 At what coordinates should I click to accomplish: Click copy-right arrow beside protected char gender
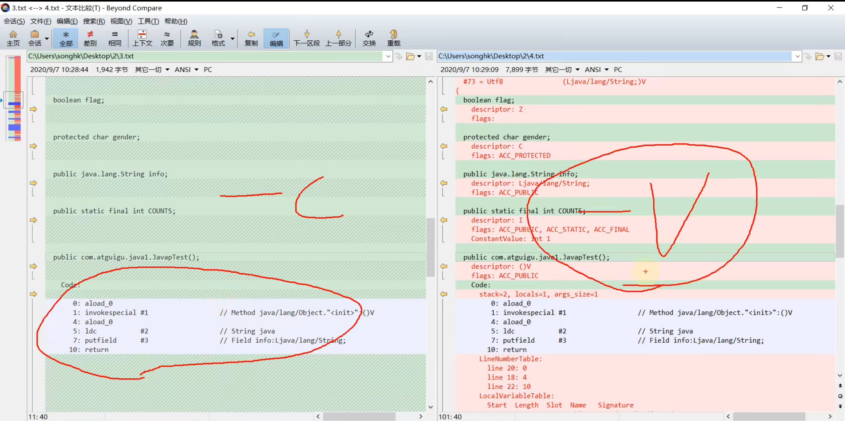tap(33, 146)
